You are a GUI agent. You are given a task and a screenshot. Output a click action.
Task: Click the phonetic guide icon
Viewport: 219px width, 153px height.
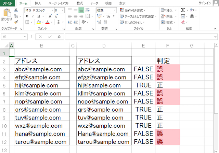[59, 22]
